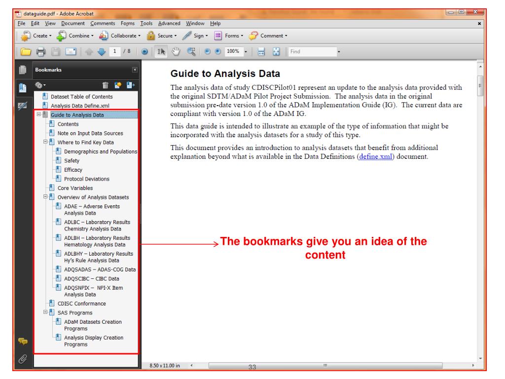Close the document with menu-bar X

[x=479, y=23]
